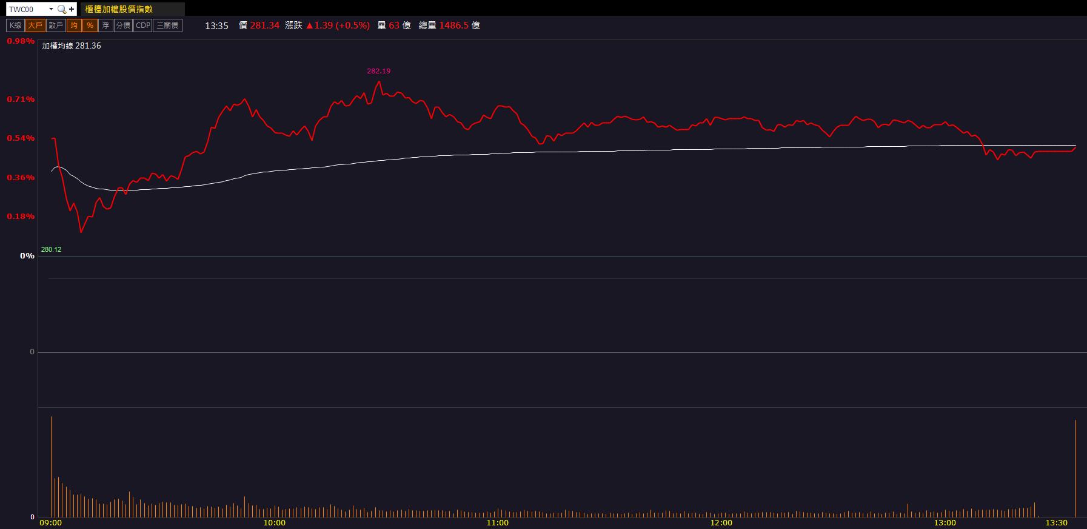1087x529 pixels.
Task: Toggle the 分價 price distribution button
Action: click(123, 25)
